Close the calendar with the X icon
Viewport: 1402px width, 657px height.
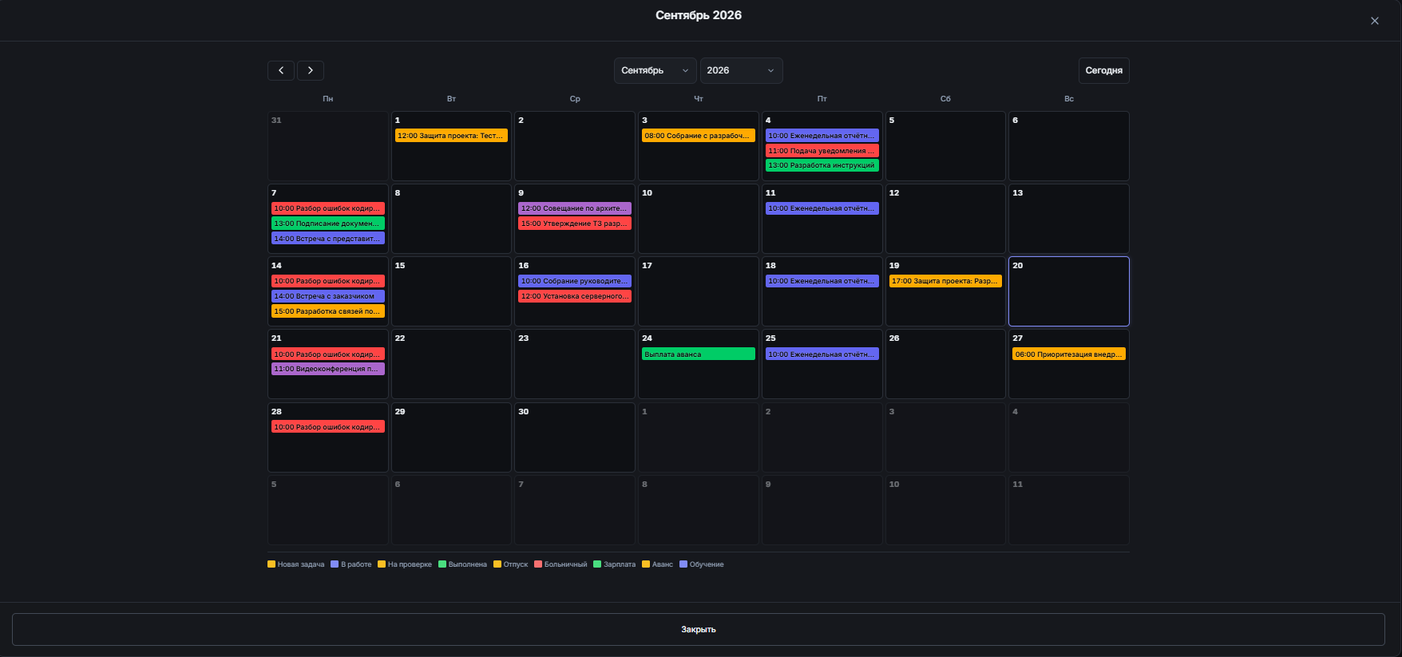tap(1375, 21)
